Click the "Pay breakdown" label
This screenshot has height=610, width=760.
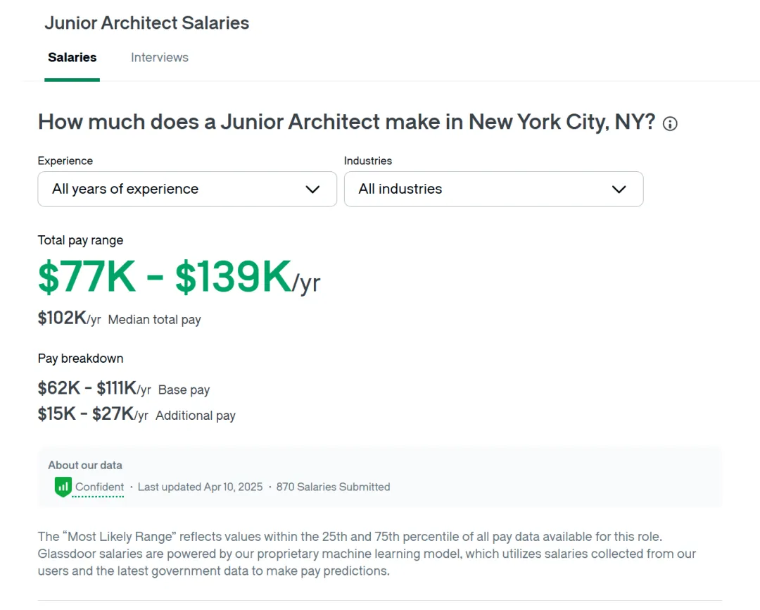click(x=80, y=358)
